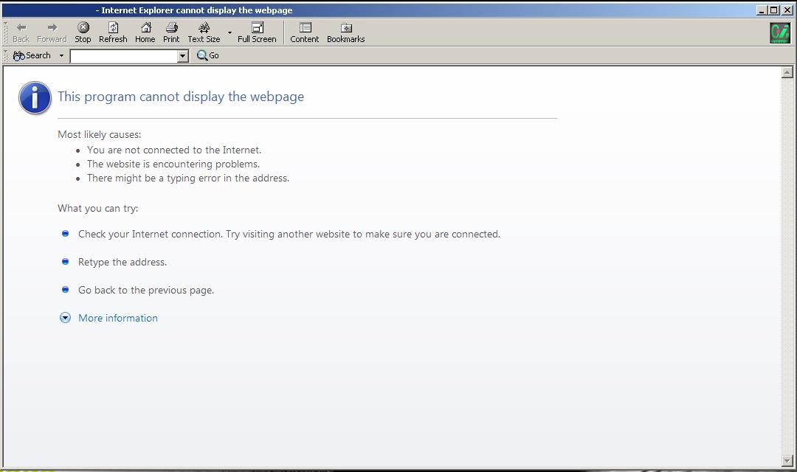Expand the More information arrow icon
The image size is (797, 472).
tap(65, 318)
